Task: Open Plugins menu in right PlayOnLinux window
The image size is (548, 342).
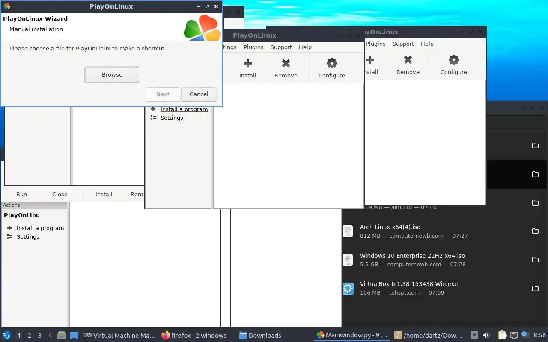Action: (375, 44)
